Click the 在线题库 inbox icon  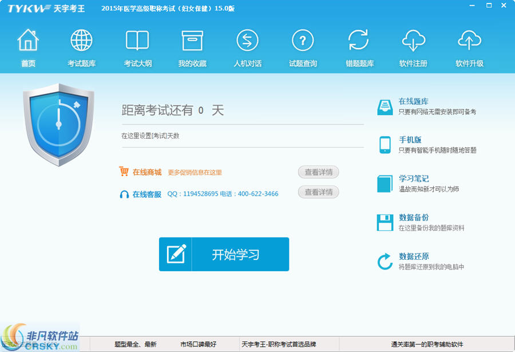click(x=385, y=107)
